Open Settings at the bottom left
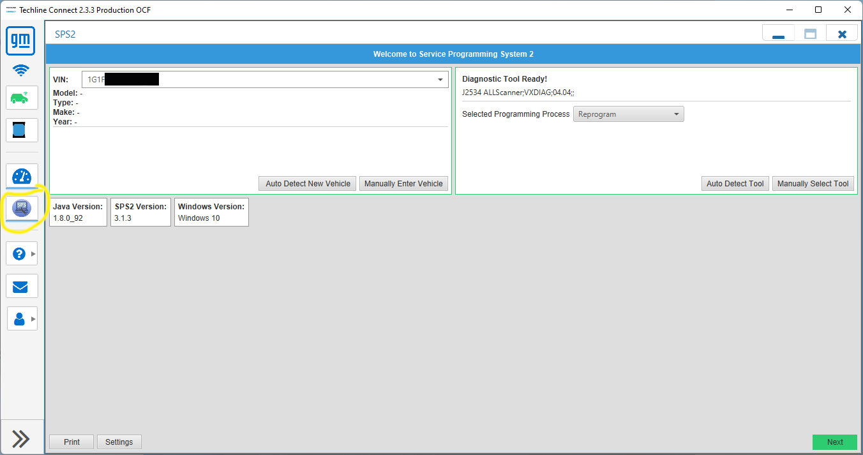 (x=119, y=442)
